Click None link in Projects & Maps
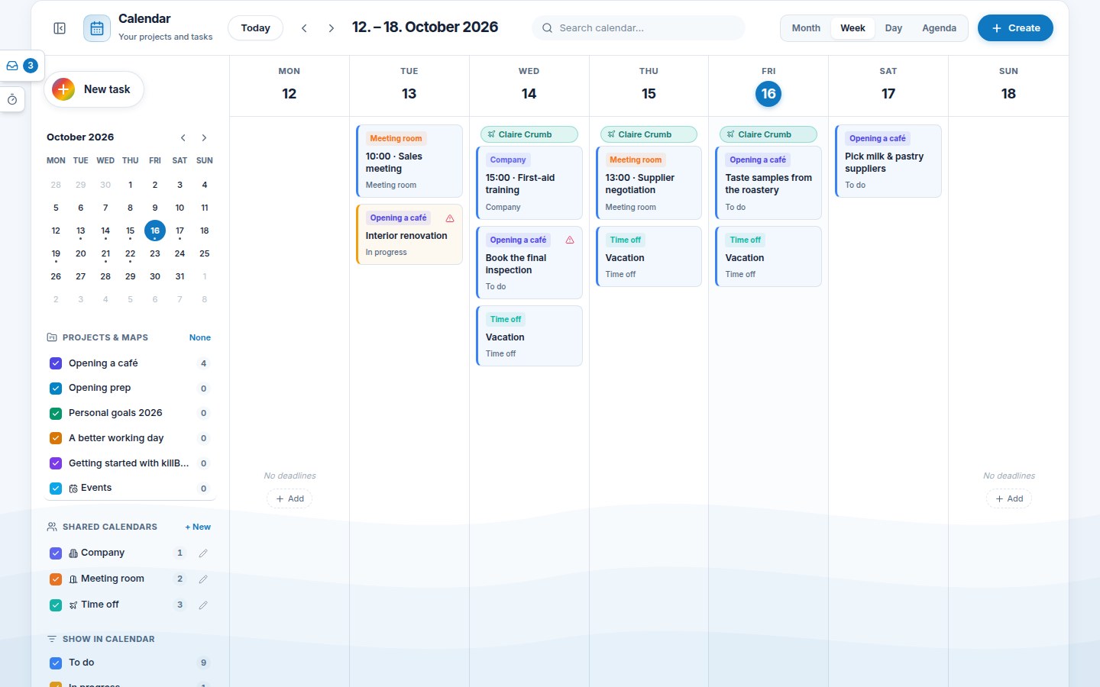This screenshot has height=687, width=1100. pyautogui.click(x=200, y=337)
